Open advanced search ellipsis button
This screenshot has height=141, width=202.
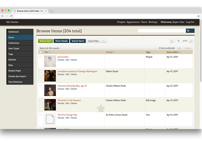[192, 31]
